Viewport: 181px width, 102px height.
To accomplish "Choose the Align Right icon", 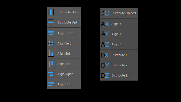I will click(x=51, y=74).
